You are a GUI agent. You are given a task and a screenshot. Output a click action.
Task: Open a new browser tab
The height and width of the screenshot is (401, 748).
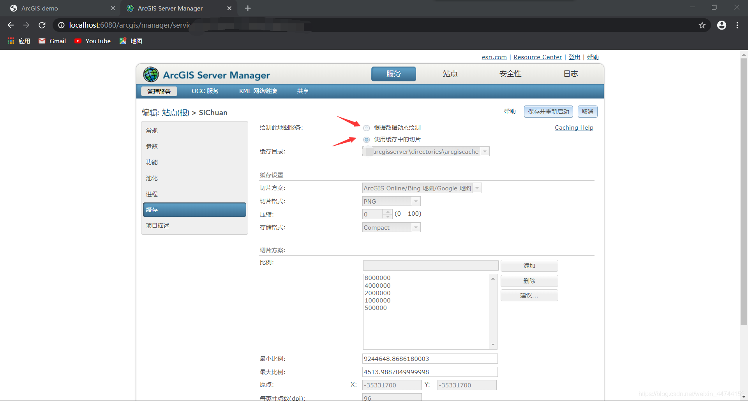pyautogui.click(x=248, y=8)
